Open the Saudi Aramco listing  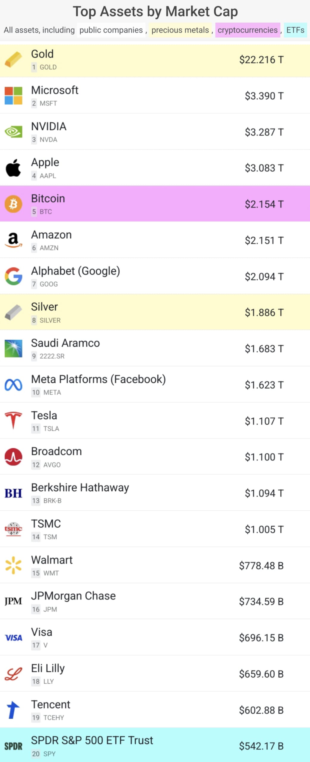tap(65, 343)
